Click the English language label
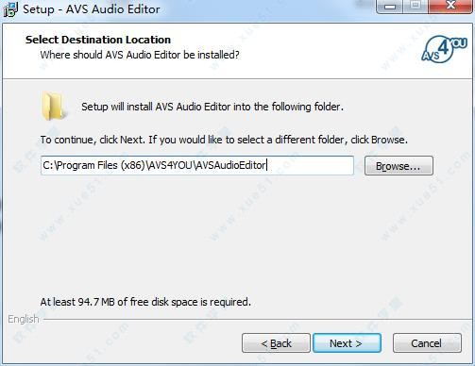 click(24, 319)
